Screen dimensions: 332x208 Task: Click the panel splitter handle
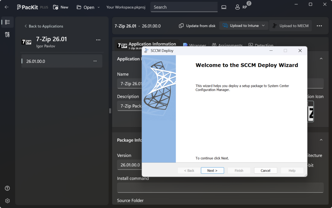click(110, 111)
